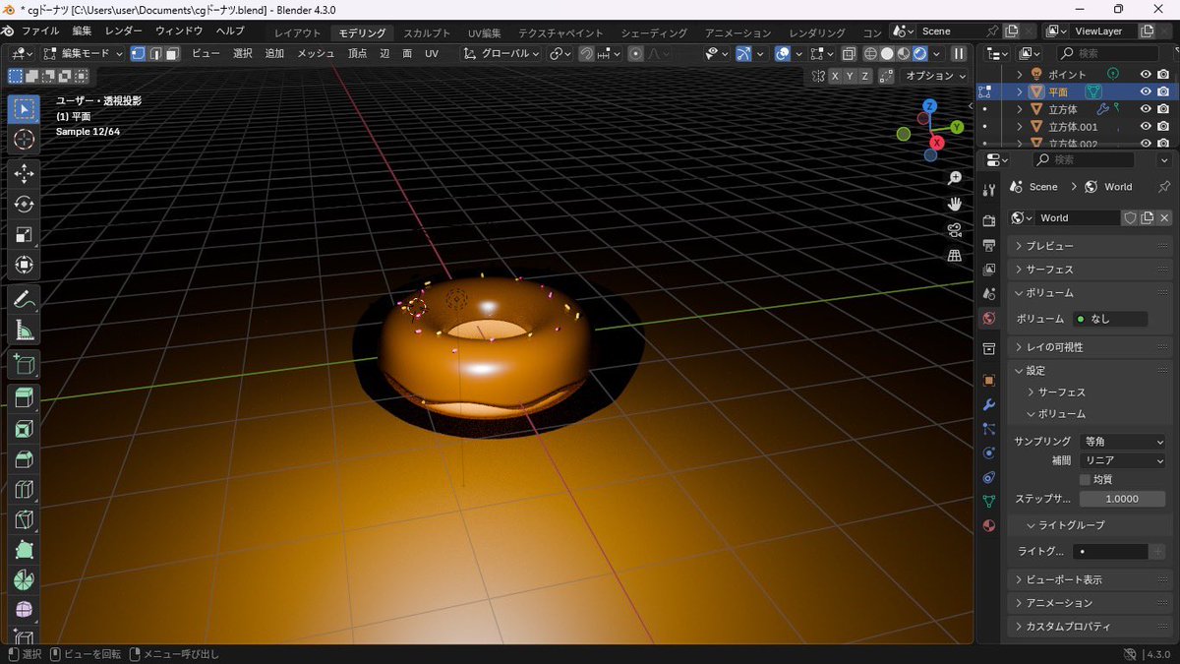
Task: Switch to wireframe viewport shading
Action: tap(871, 53)
